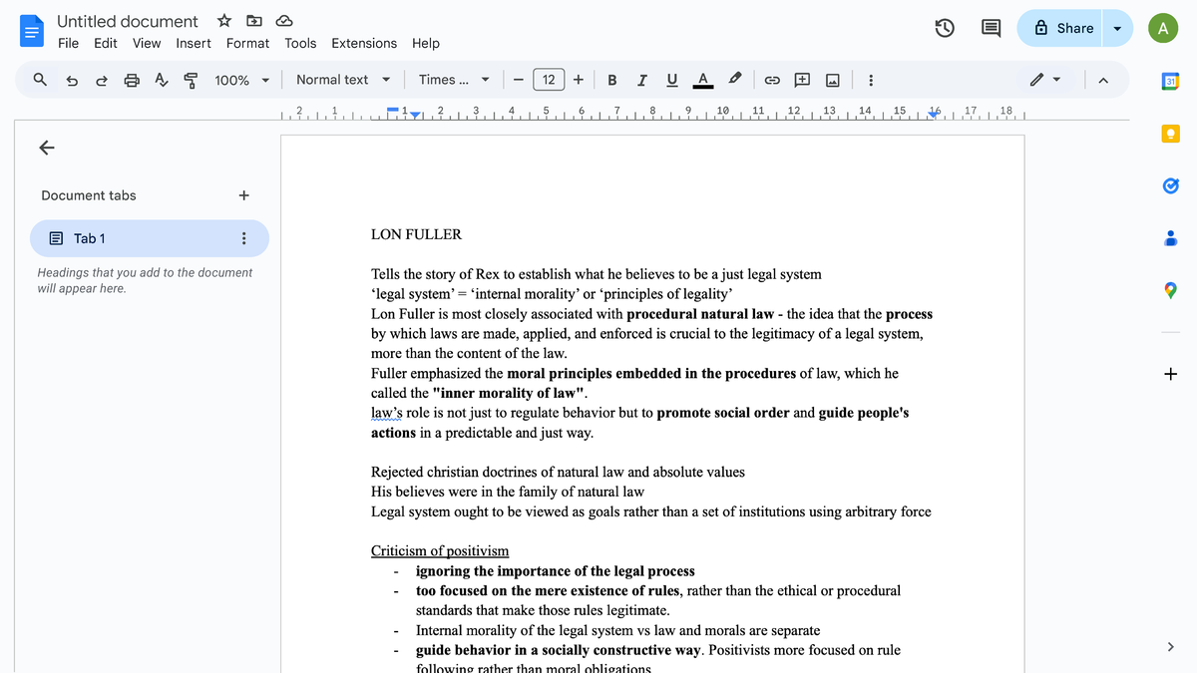The height and width of the screenshot is (673, 1197).
Task: Undo the last action
Action: pos(72,80)
